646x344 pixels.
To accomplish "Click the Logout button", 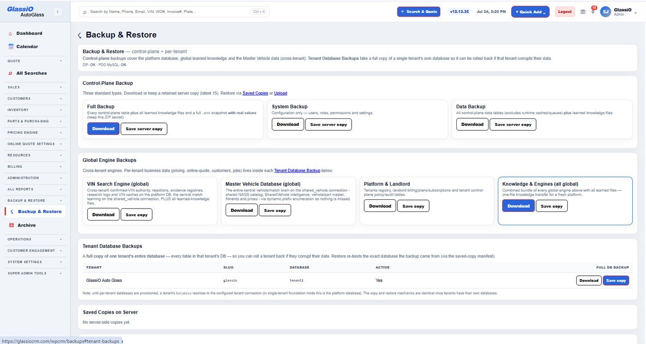I will [565, 12].
